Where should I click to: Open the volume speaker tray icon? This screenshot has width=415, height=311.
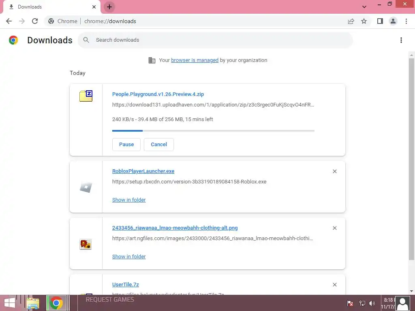[372, 303]
